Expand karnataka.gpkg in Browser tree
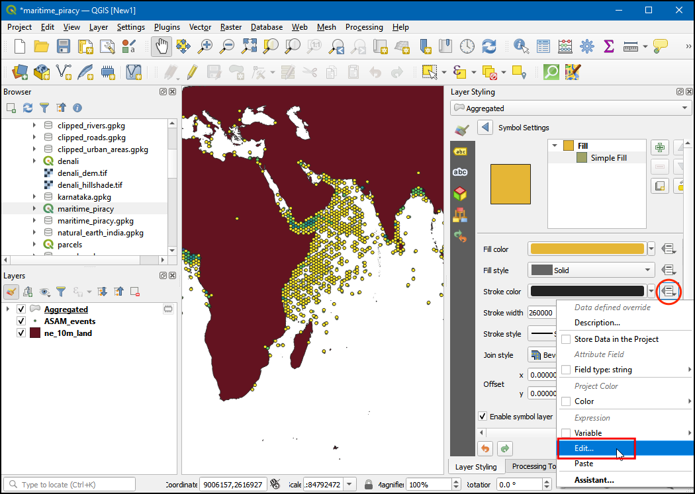695x494 pixels. coord(34,196)
